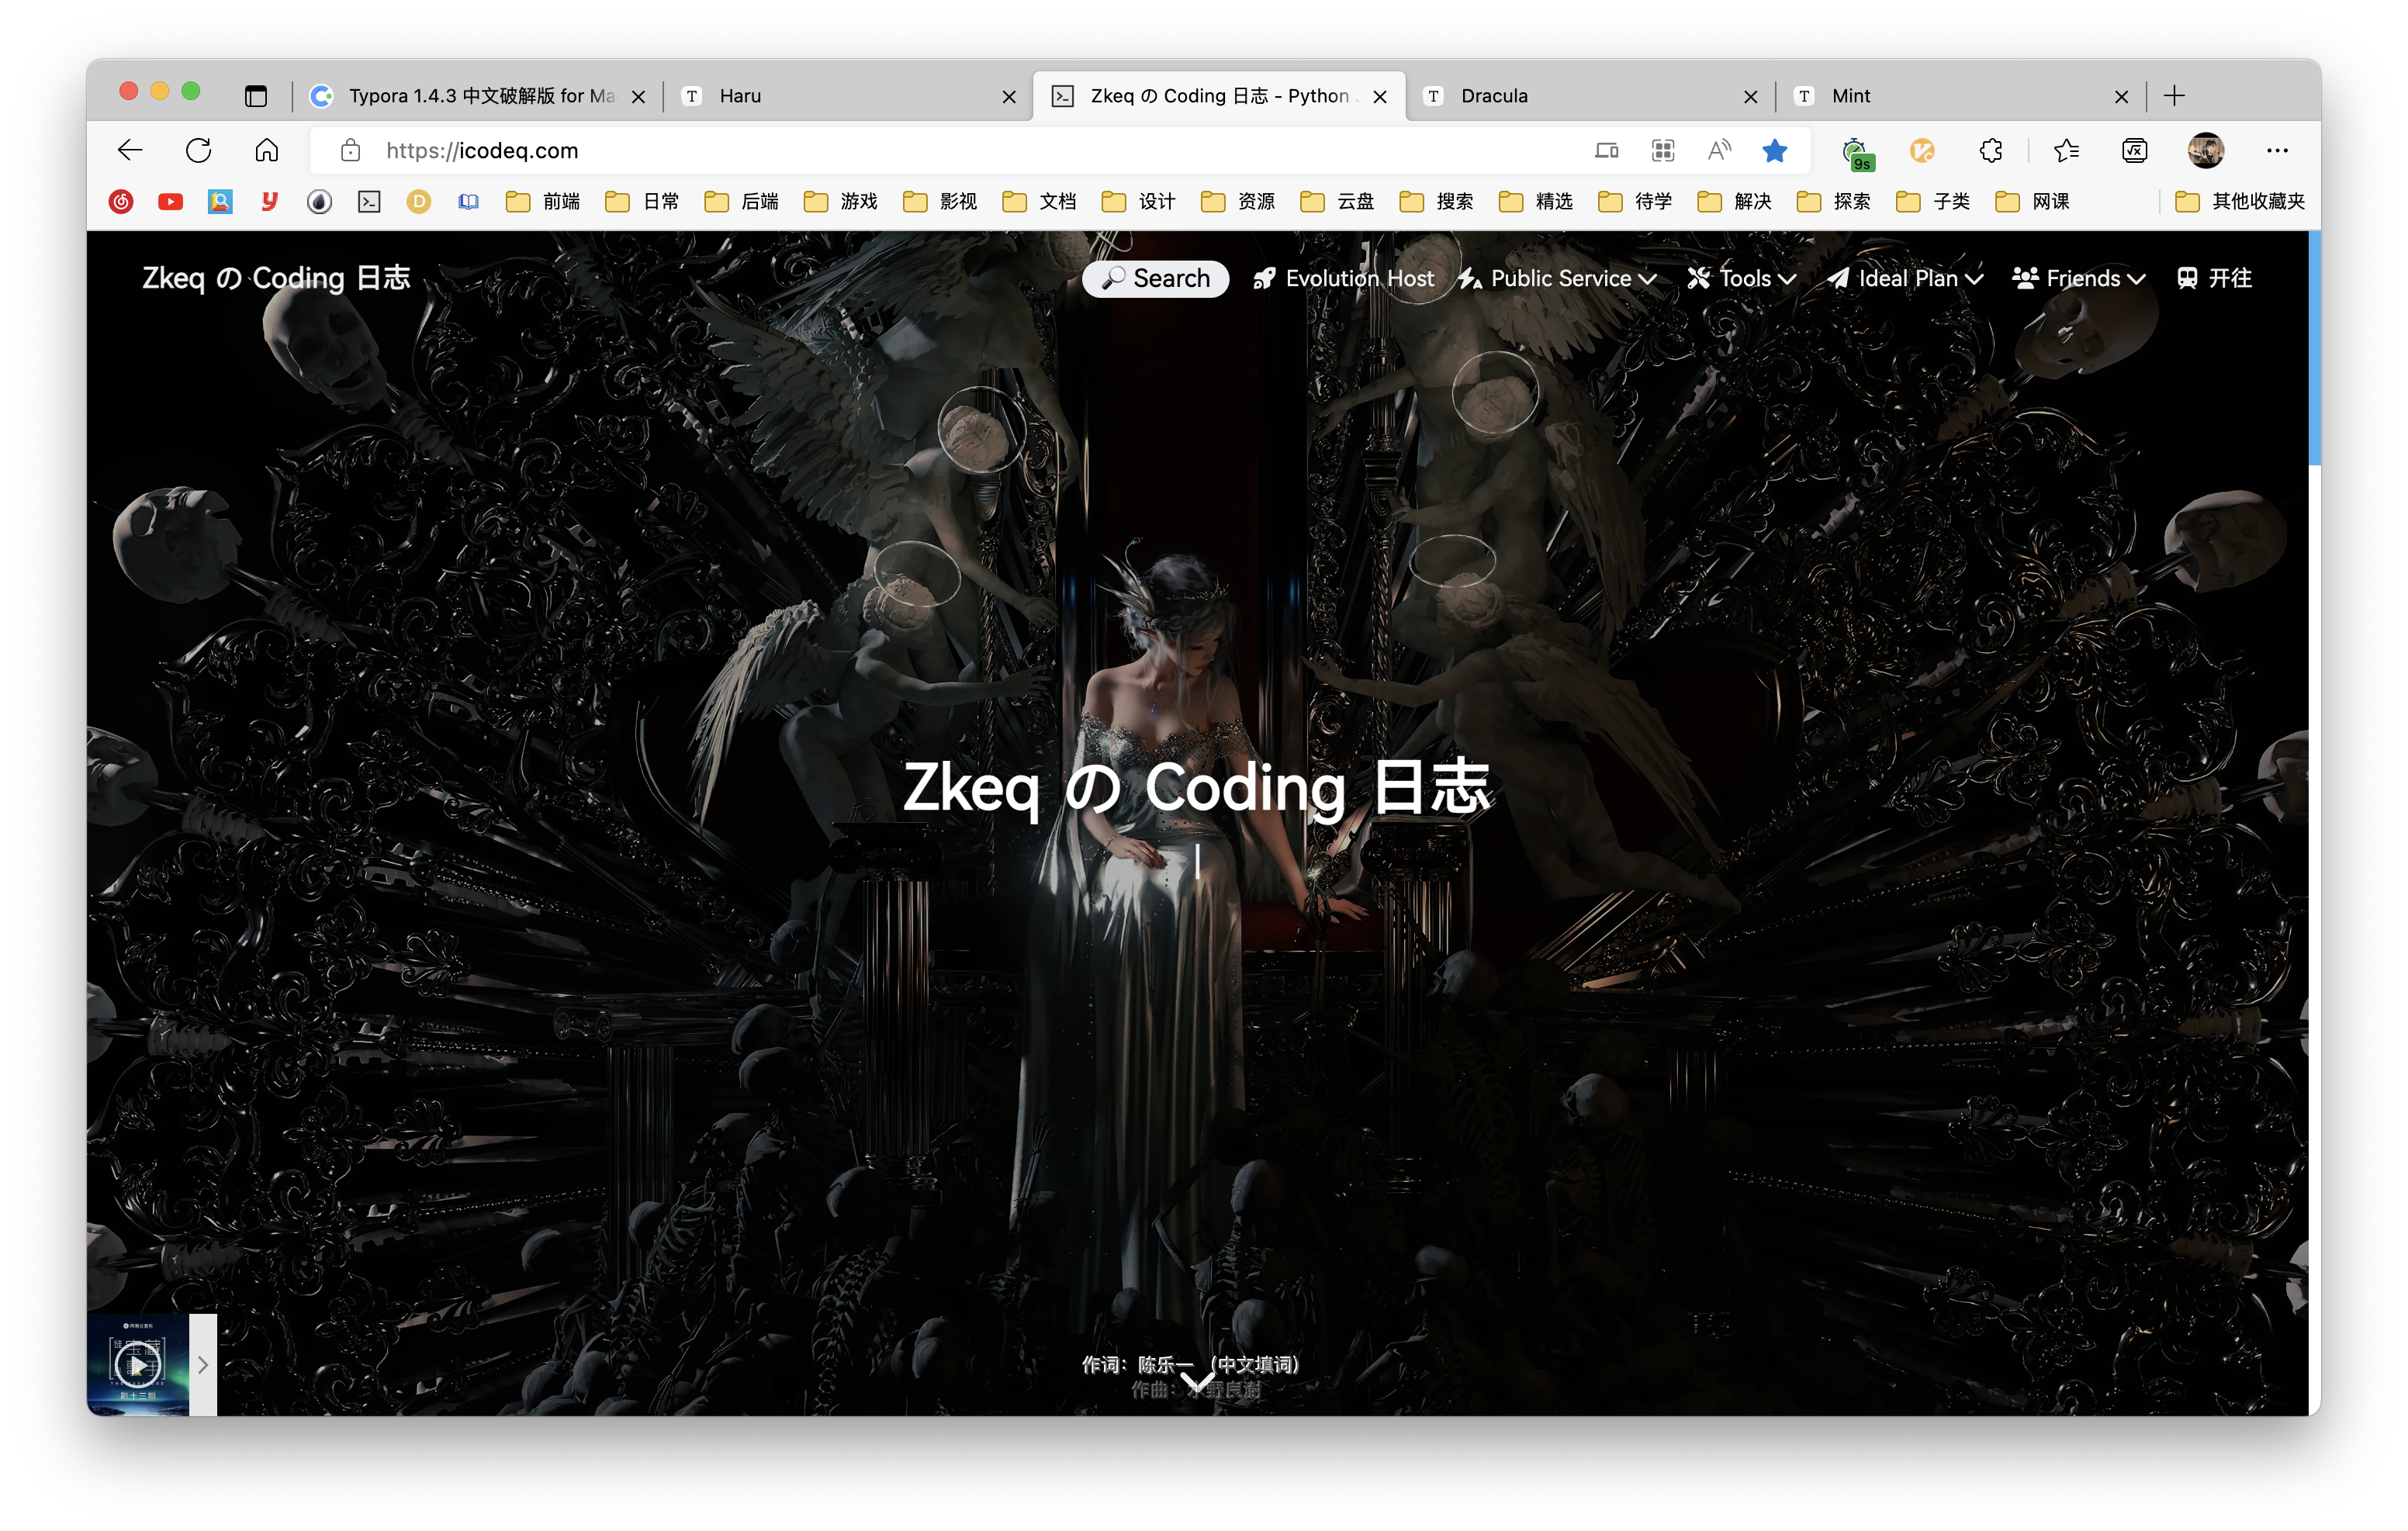Click the page vertical scrollbar thumb
The image size is (2408, 1531).
[x=2313, y=350]
